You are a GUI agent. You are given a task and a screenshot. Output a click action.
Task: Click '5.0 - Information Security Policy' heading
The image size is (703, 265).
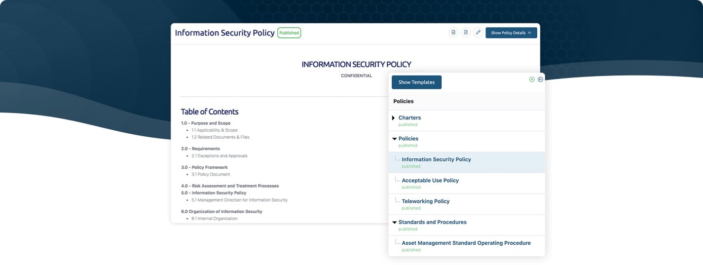(x=214, y=193)
